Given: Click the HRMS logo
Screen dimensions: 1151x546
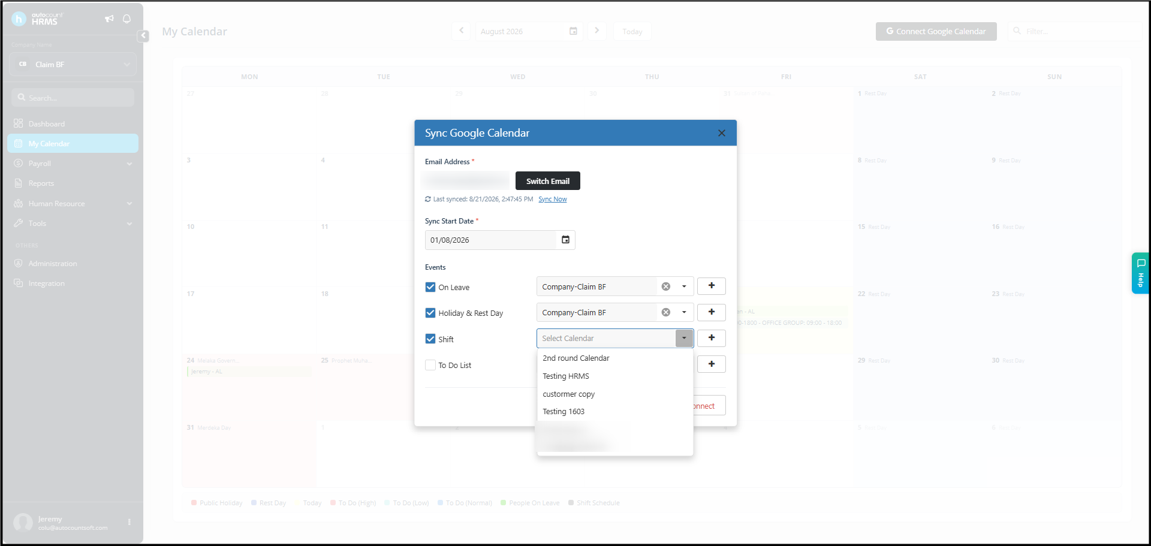Looking at the screenshot, I should (37, 19).
